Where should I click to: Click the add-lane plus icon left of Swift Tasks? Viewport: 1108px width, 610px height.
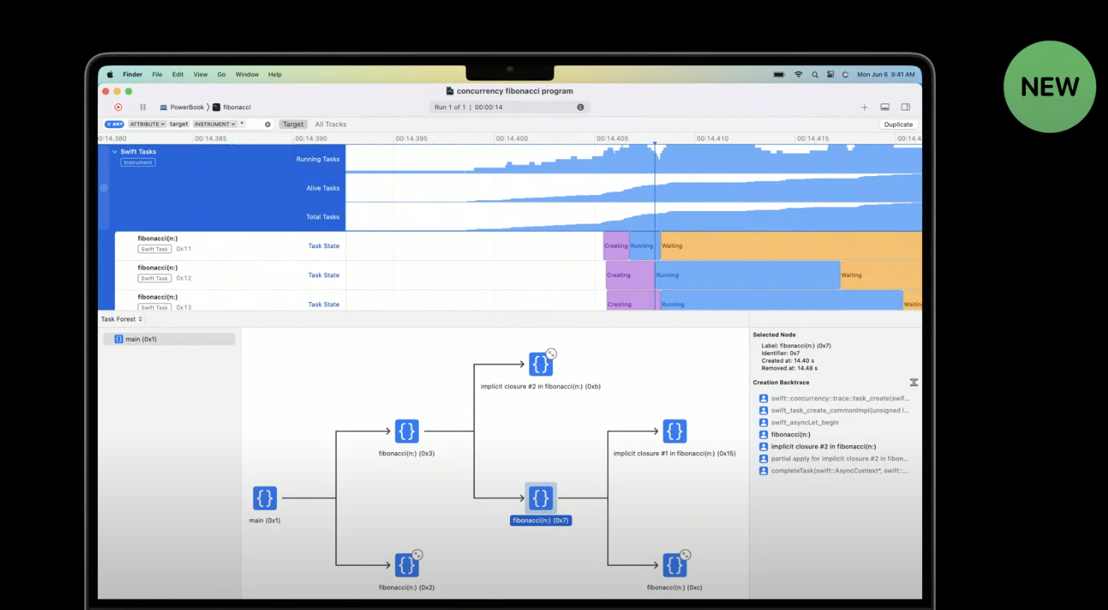(x=104, y=188)
